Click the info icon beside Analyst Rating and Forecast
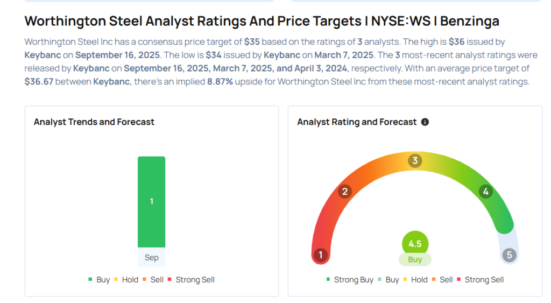This screenshot has height=303, width=551. coord(425,122)
